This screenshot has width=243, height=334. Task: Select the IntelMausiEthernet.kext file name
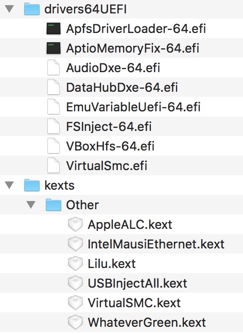coord(156,244)
